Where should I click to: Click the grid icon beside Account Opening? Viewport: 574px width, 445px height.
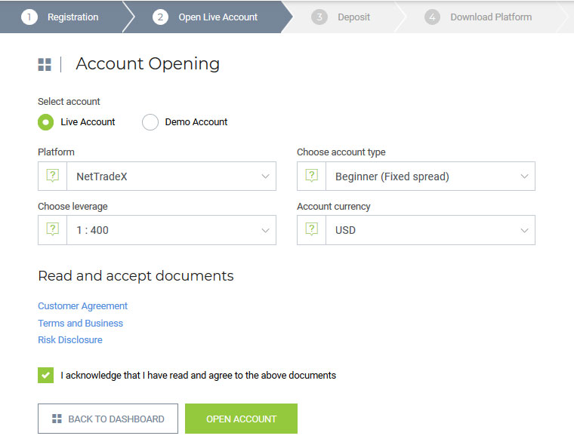[x=45, y=65]
